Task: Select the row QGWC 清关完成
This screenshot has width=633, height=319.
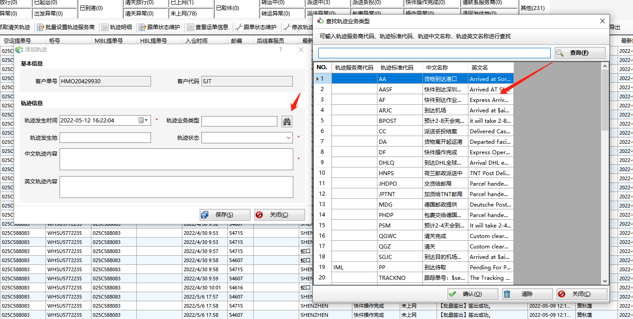Action: (414, 236)
